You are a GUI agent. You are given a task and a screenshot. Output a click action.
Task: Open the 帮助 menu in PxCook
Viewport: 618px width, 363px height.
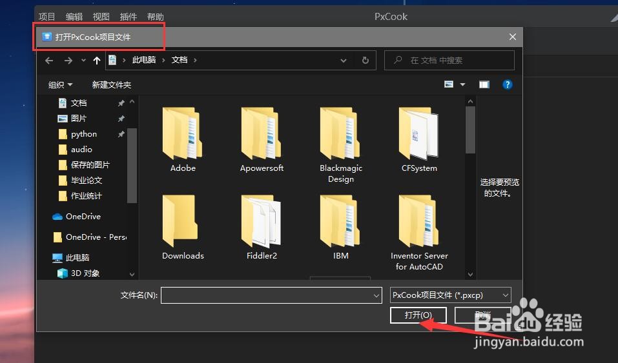coord(155,17)
